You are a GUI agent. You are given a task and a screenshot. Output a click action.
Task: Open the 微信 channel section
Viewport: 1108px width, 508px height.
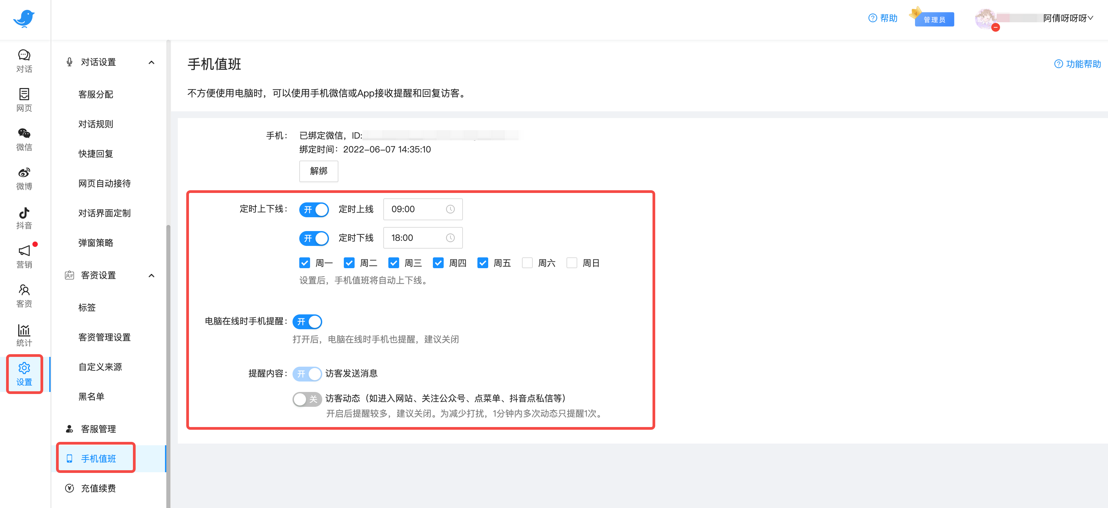(24, 139)
